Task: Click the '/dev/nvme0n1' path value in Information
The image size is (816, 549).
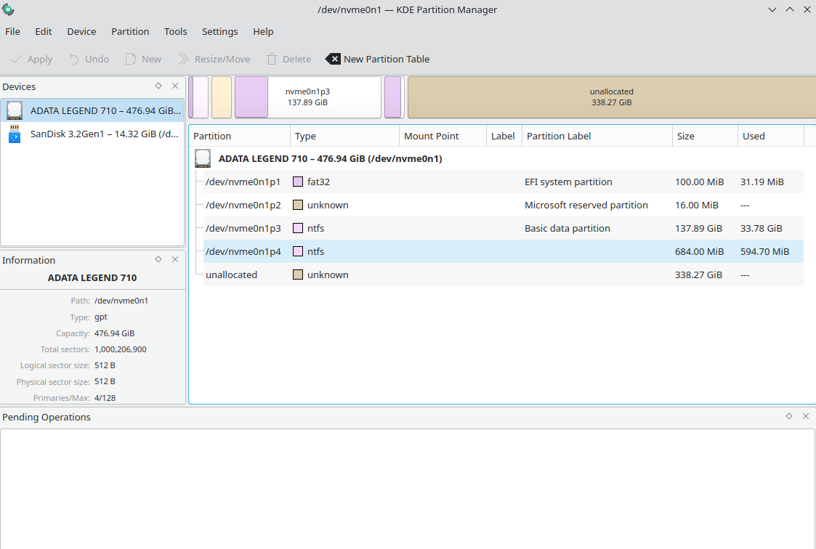Action: pyautogui.click(x=121, y=301)
